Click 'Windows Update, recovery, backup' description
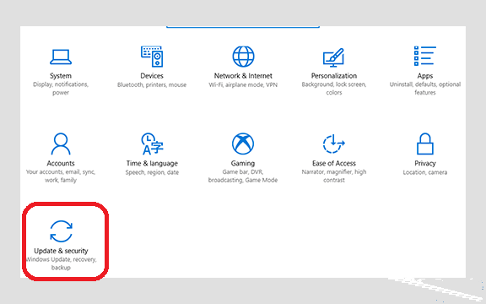The width and height of the screenshot is (486, 304). coord(61,263)
